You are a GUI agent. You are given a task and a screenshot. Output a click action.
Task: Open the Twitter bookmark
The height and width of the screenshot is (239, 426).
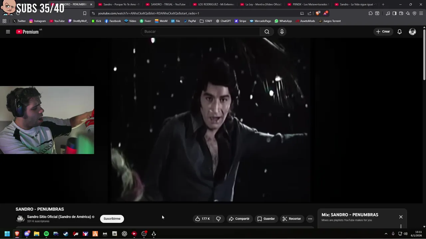point(19,21)
